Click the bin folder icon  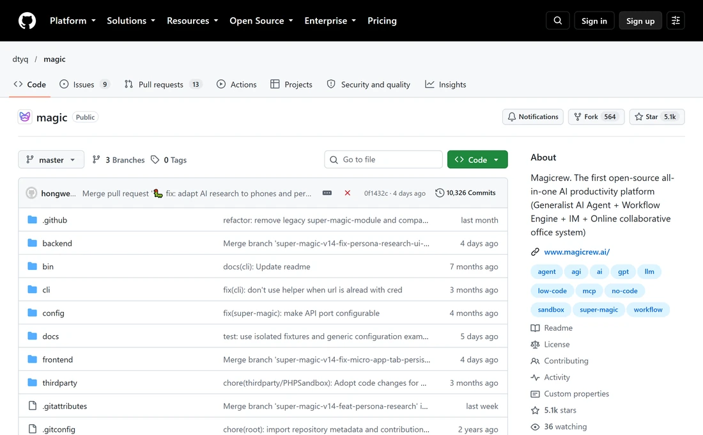(x=33, y=267)
